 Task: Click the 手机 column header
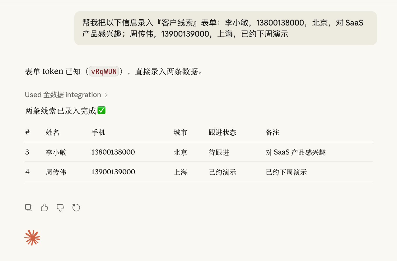[98, 133]
